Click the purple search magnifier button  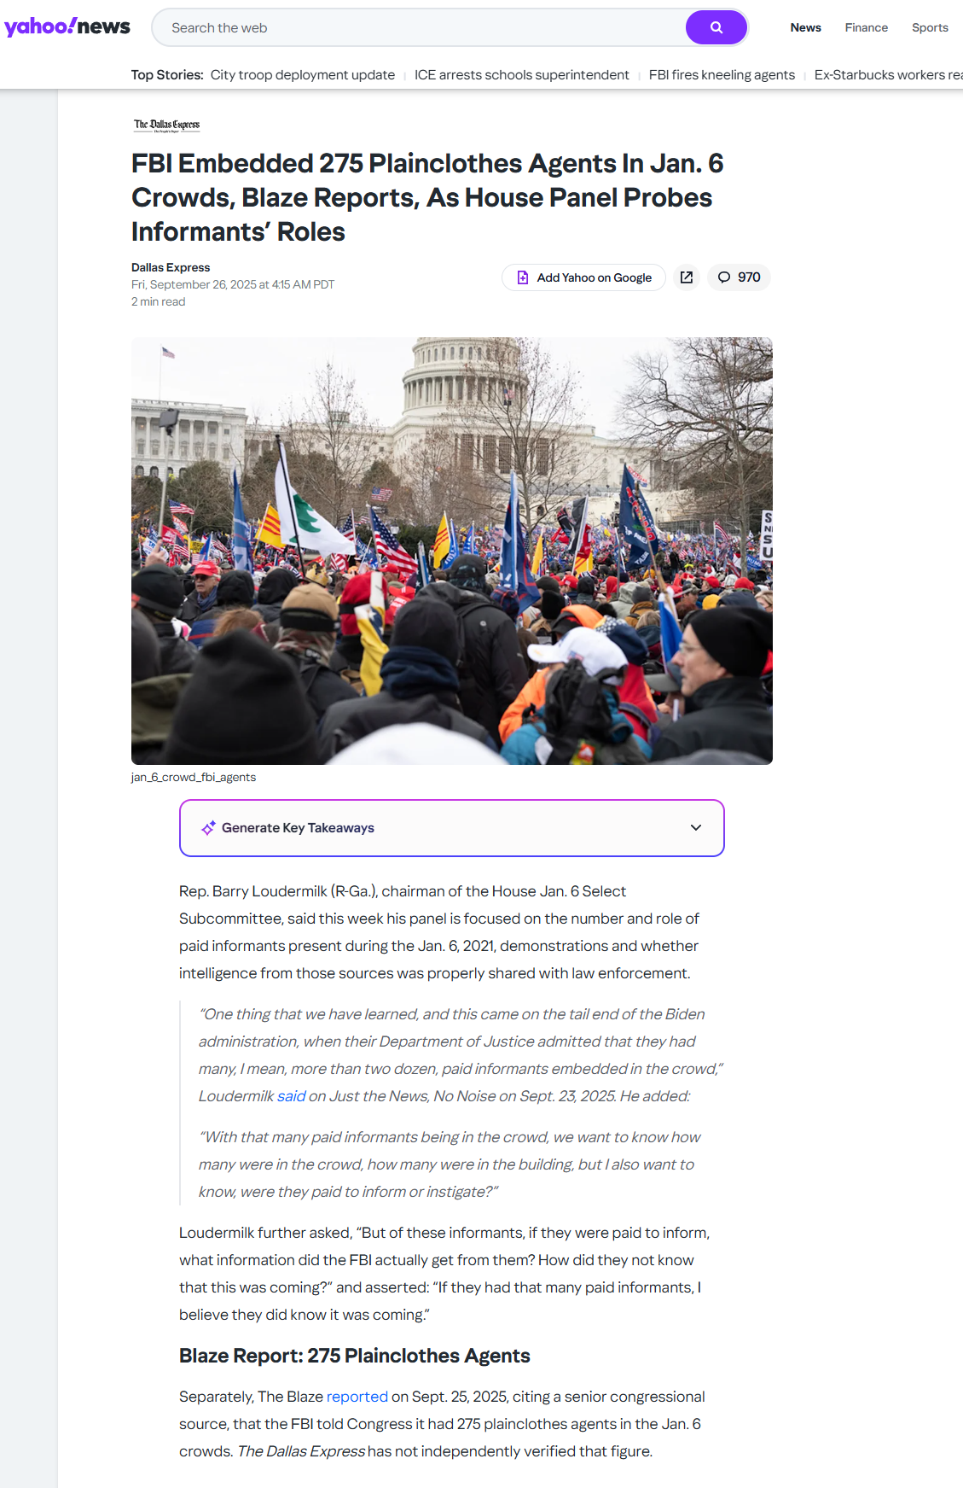point(716,27)
